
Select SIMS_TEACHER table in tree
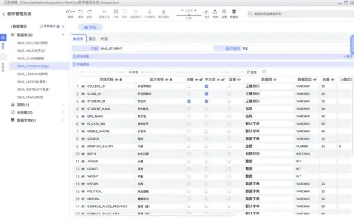33,74
